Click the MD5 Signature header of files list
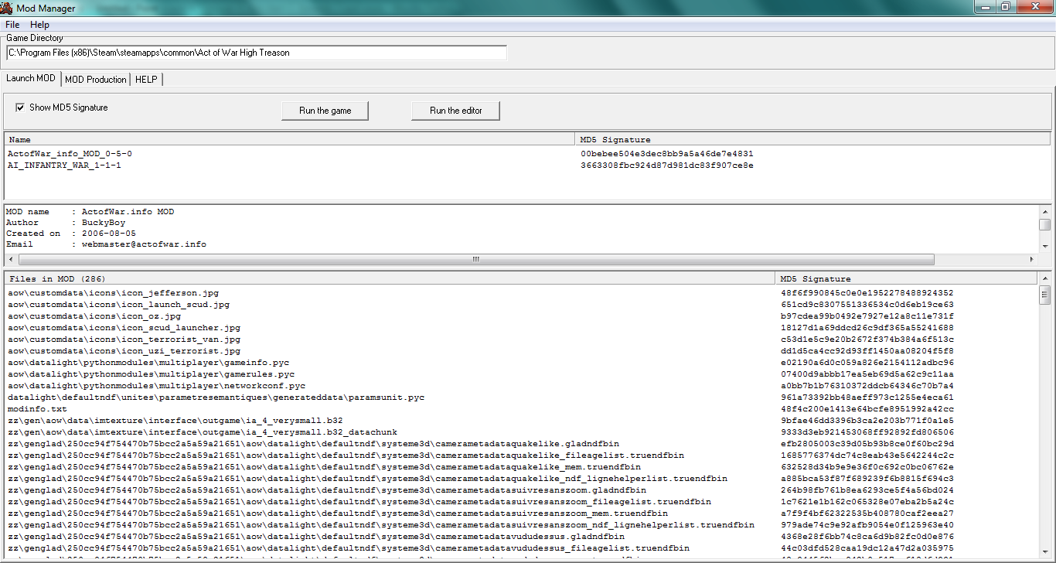Viewport: 1056px width, 563px height. click(907, 278)
